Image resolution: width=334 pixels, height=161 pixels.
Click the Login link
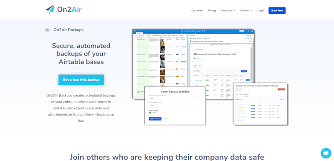point(261,10)
